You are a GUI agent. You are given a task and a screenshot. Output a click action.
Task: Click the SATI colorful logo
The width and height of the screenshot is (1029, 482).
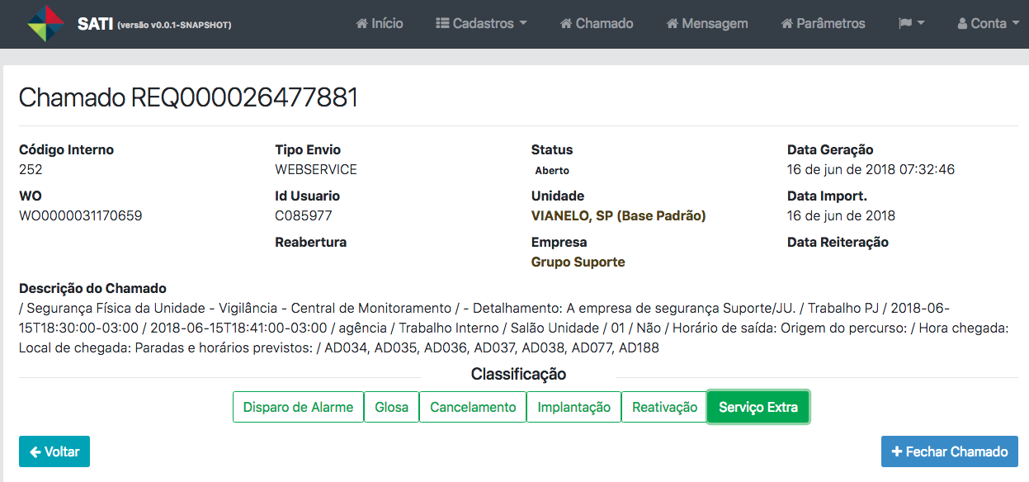[45, 23]
